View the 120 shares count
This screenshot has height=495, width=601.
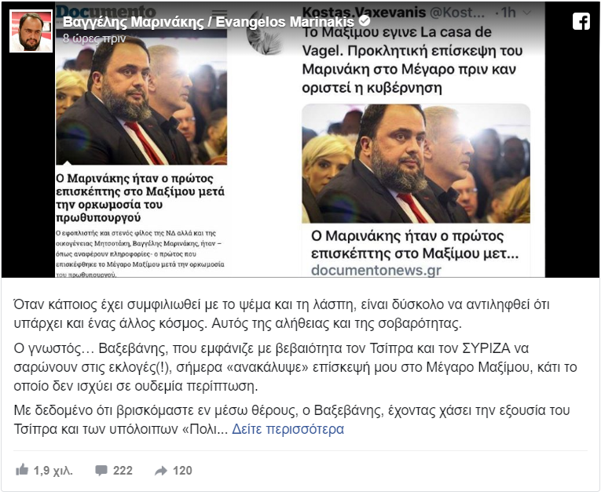tap(182, 471)
